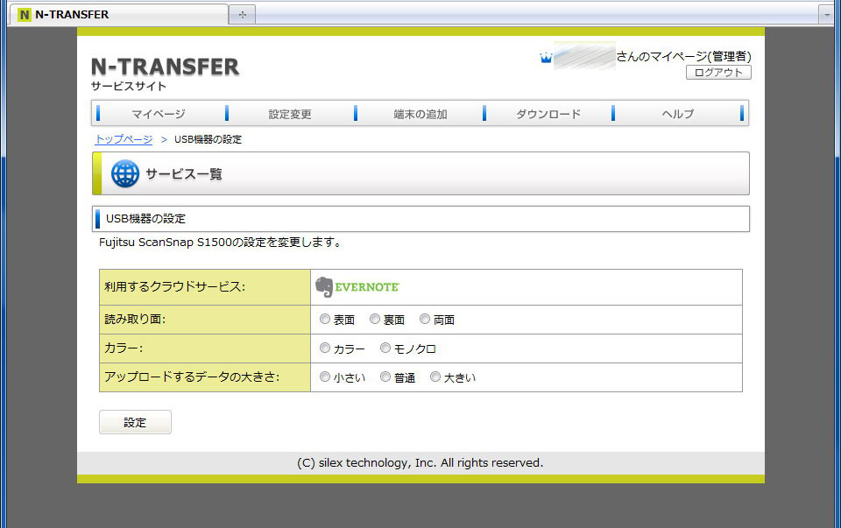Enable モノクロ color mode

click(x=385, y=348)
